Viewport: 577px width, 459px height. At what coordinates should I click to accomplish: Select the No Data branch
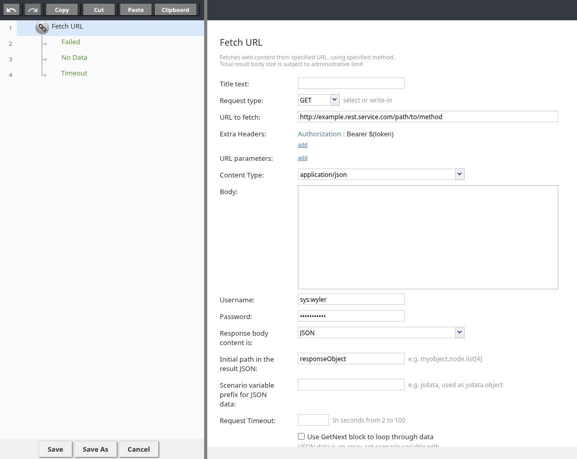[x=74, y=58]
